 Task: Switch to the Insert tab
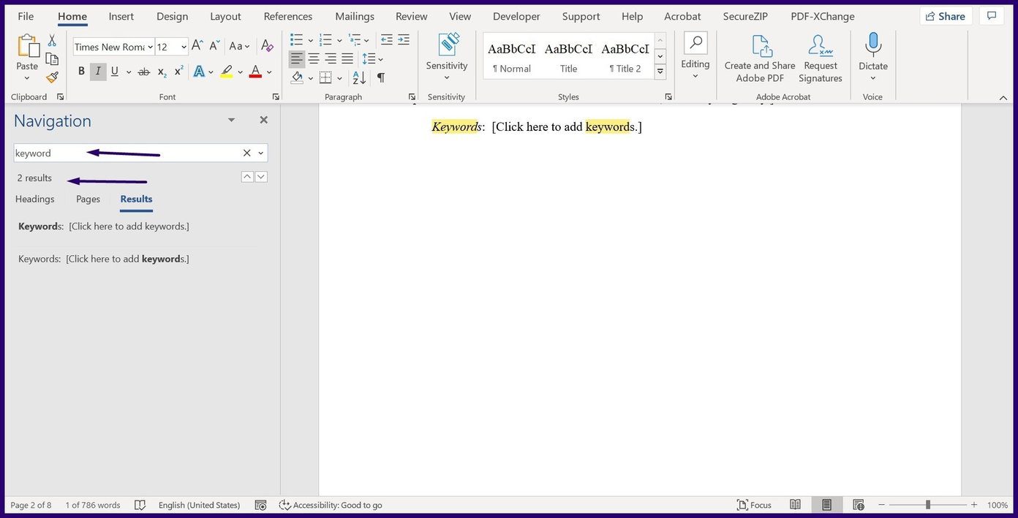121,16
